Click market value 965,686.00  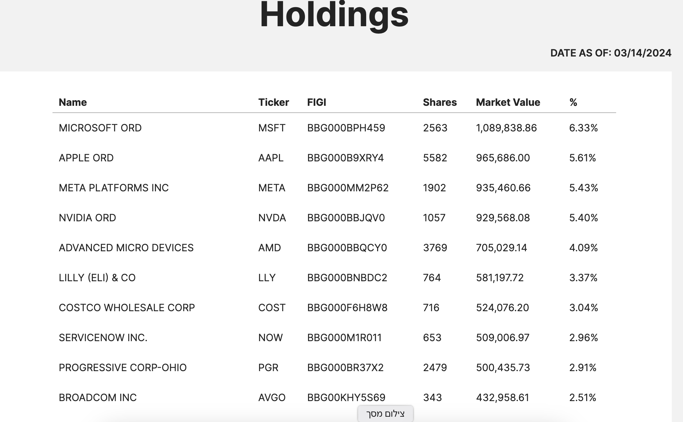coord(503,158)
